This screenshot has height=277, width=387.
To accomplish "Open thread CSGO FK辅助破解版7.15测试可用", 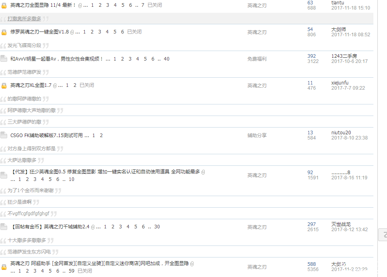I will (x=46, y=135).
